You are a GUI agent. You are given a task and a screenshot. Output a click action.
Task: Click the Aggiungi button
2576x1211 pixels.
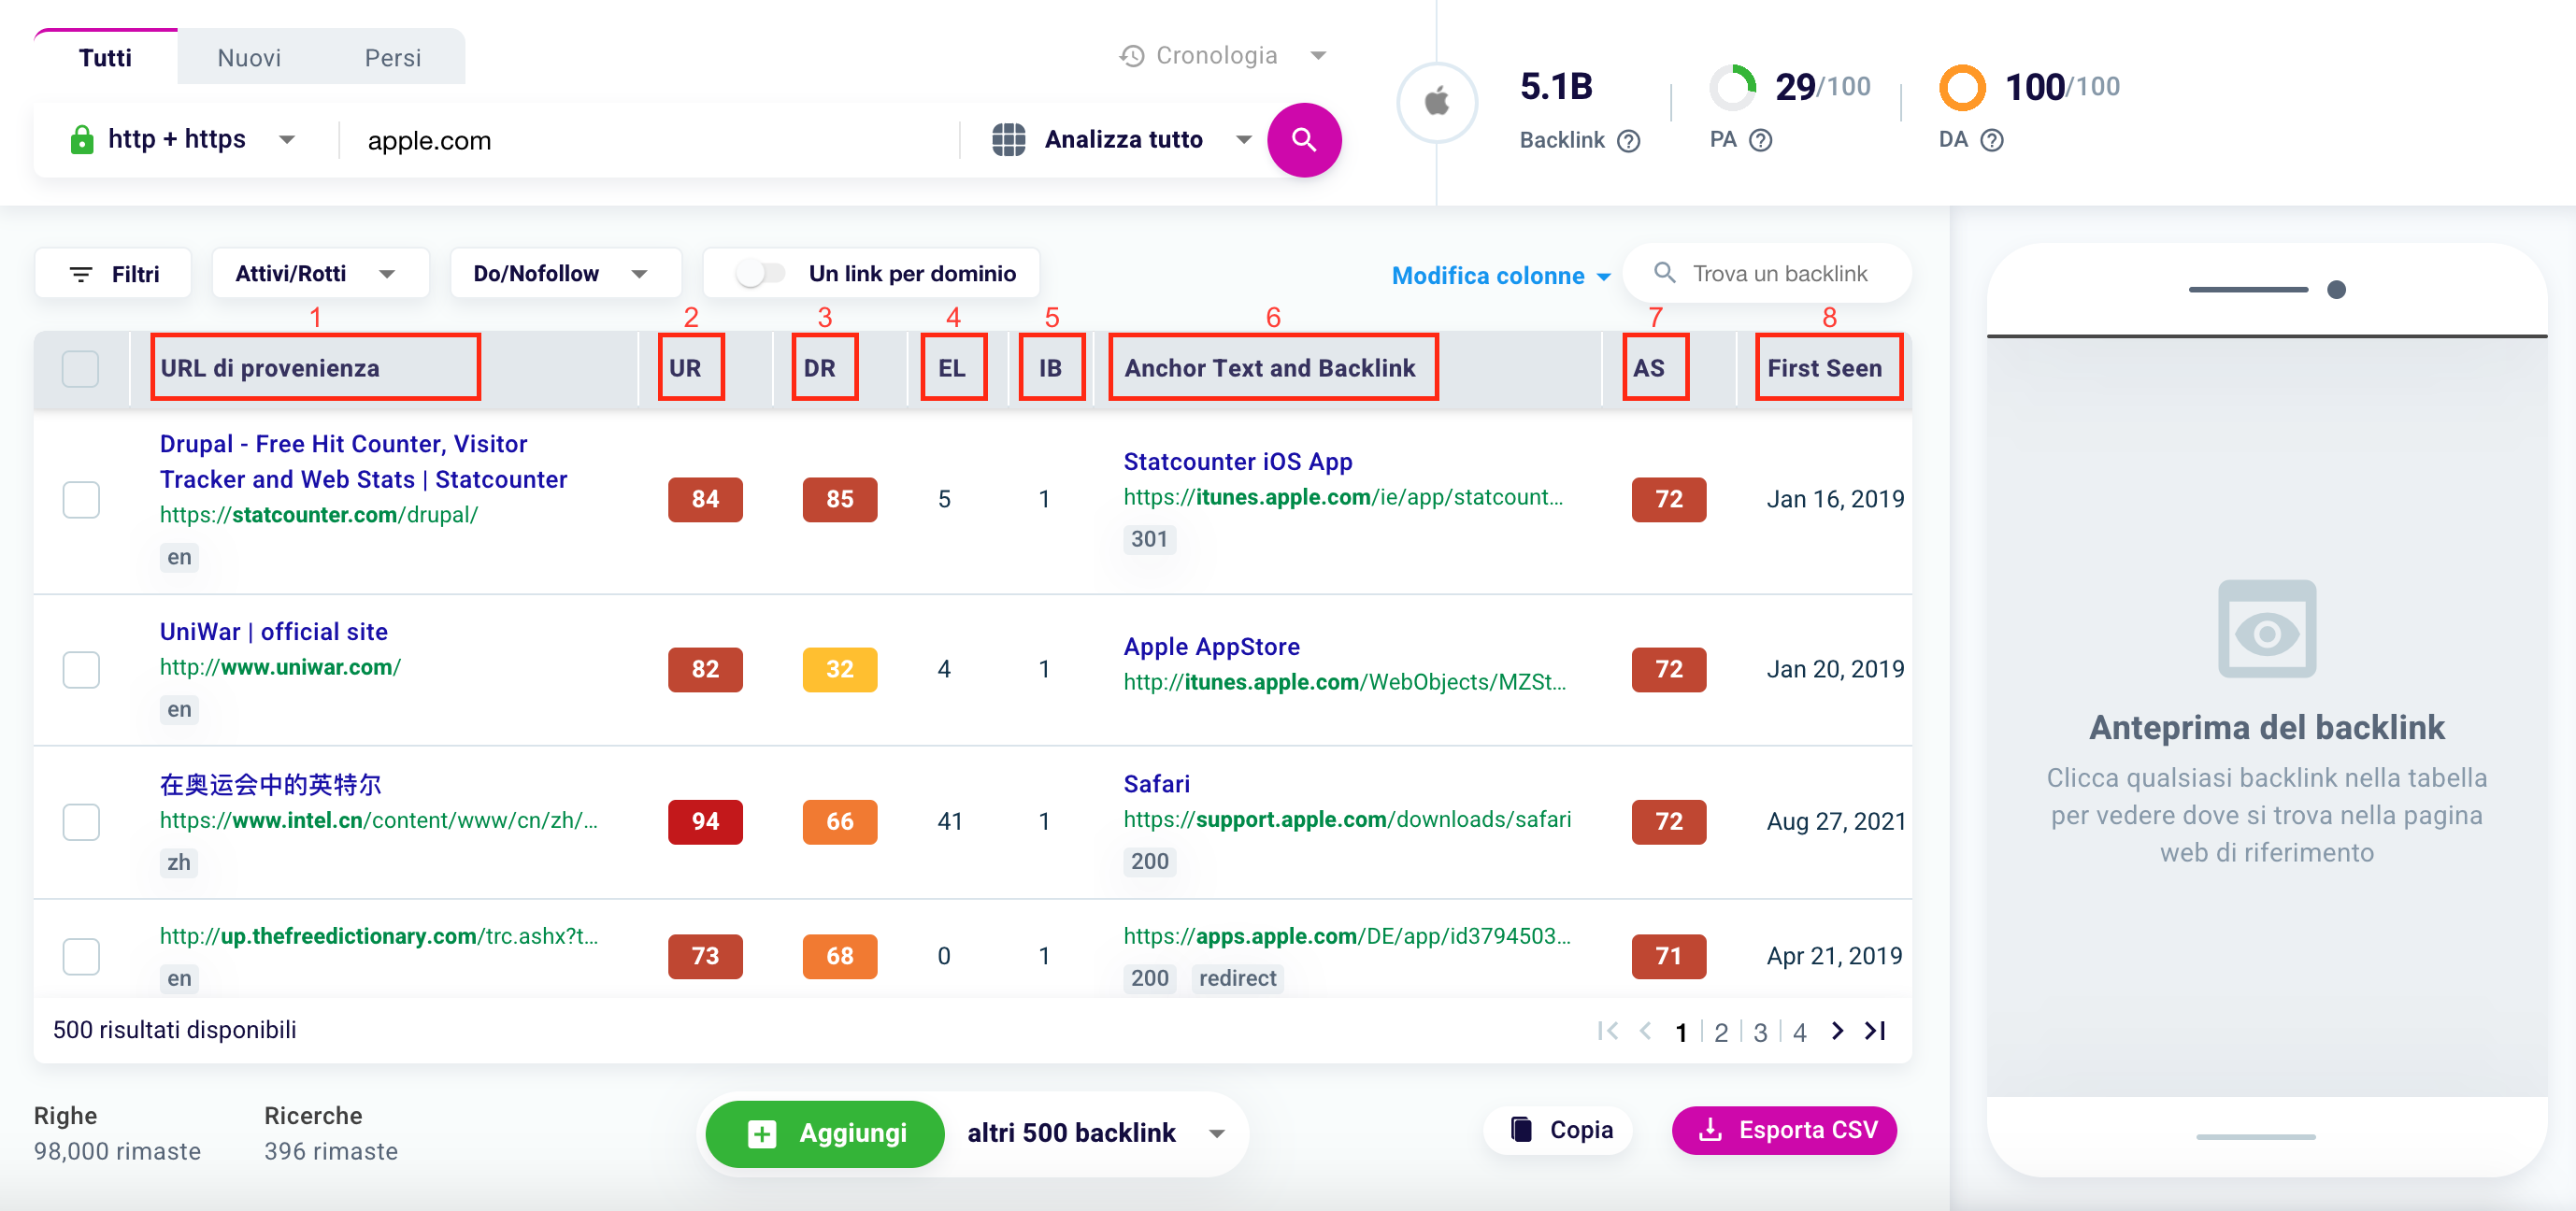tap(825, 1134)
